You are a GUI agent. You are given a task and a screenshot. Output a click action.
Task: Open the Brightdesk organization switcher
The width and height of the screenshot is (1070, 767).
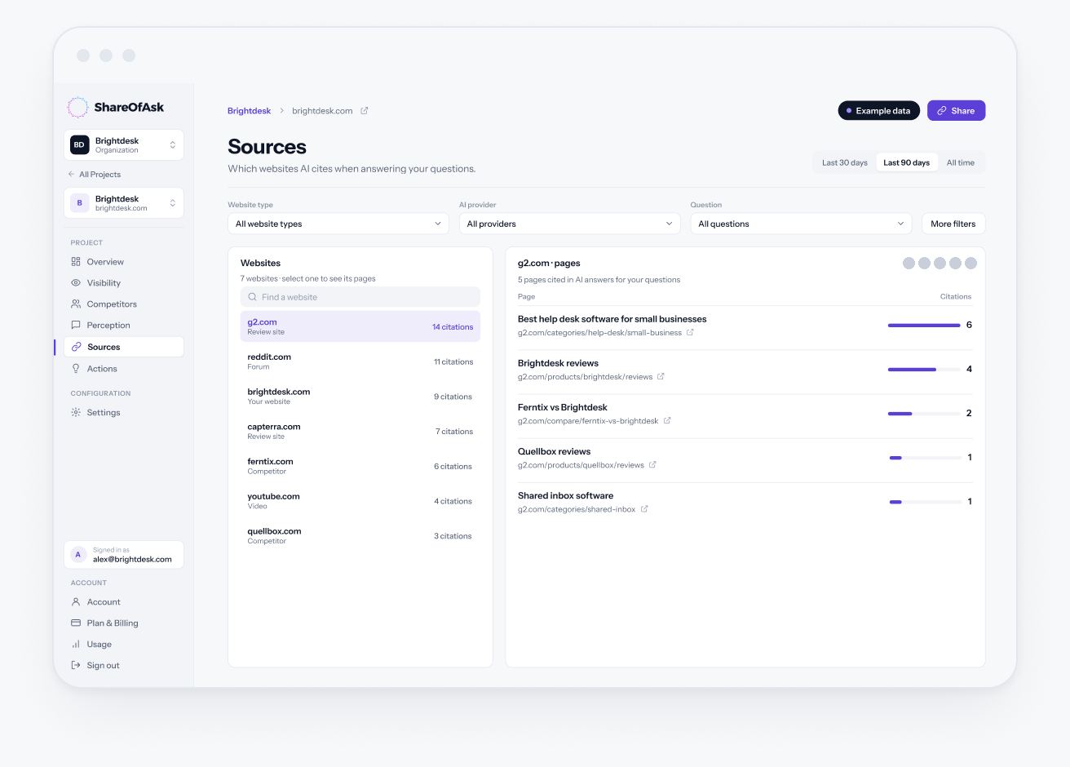124,144
